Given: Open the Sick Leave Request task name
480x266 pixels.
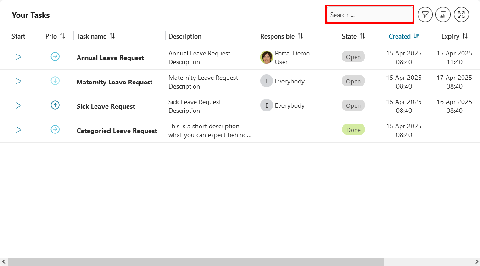Looking at the screenshot, I should click(x=106, y=106).
